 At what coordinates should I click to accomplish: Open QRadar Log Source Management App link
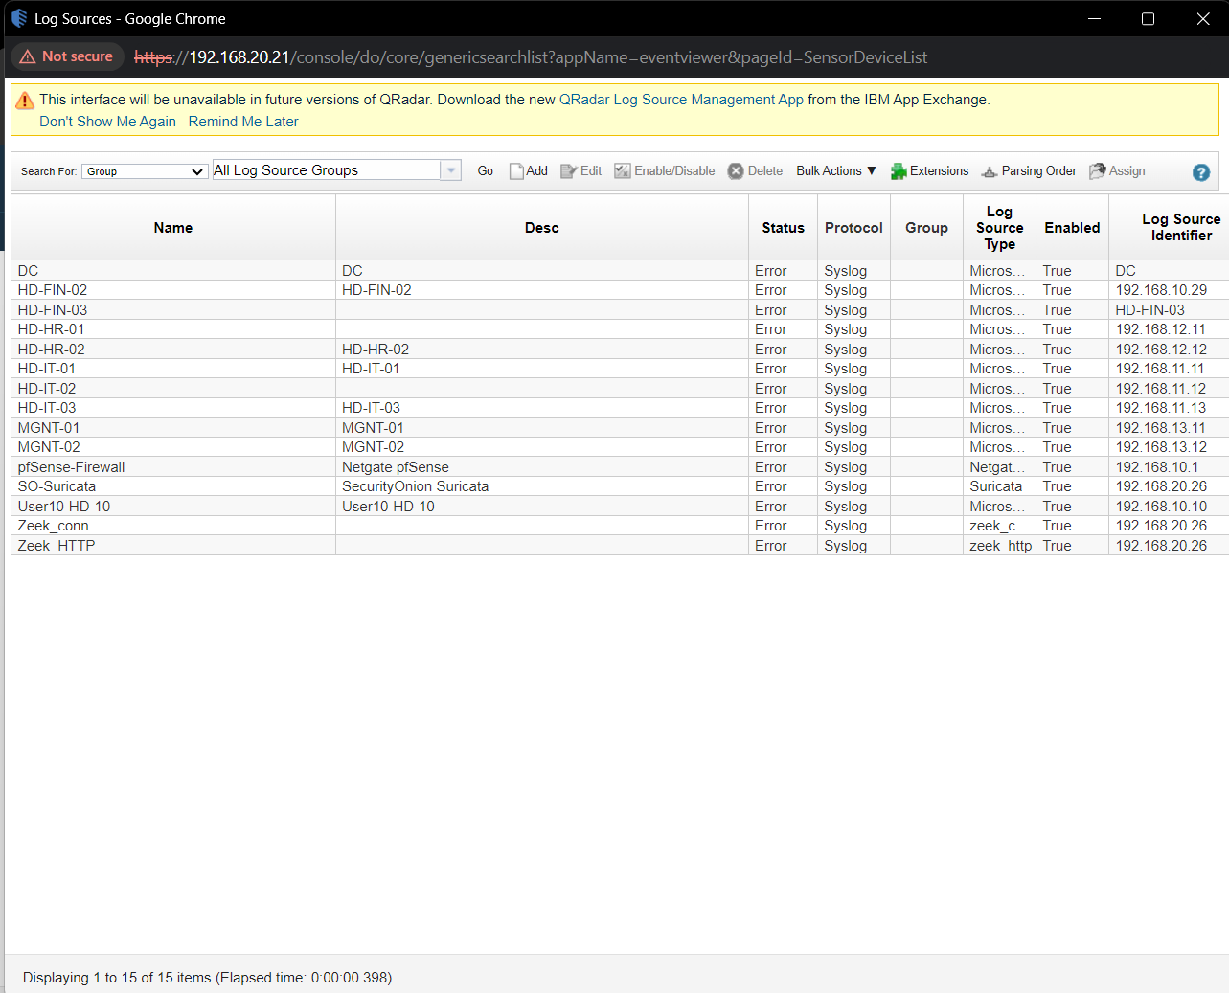681,100
